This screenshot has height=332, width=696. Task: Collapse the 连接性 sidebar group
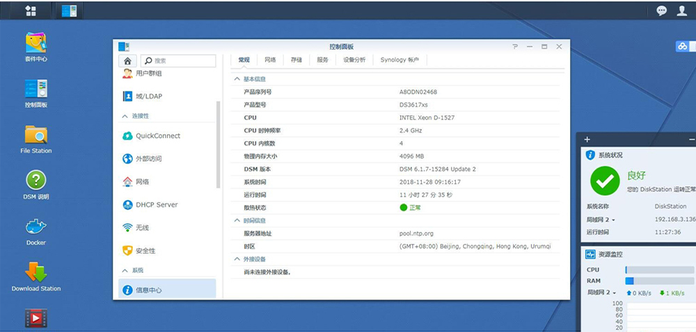coord(125,116)
